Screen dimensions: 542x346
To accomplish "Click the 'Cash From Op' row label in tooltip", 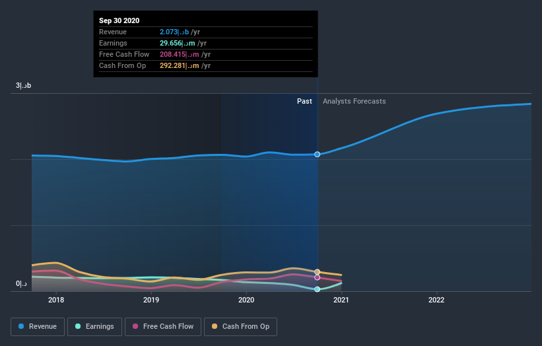I will pos(122,65).
